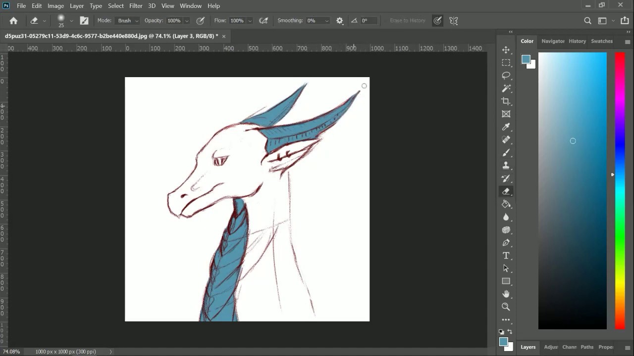
Task: Open the eraser Mode dropdown
Action: (x=128, y=21)
